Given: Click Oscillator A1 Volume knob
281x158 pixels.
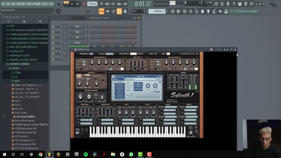Looking at the screenshot, I should point(92,63).
